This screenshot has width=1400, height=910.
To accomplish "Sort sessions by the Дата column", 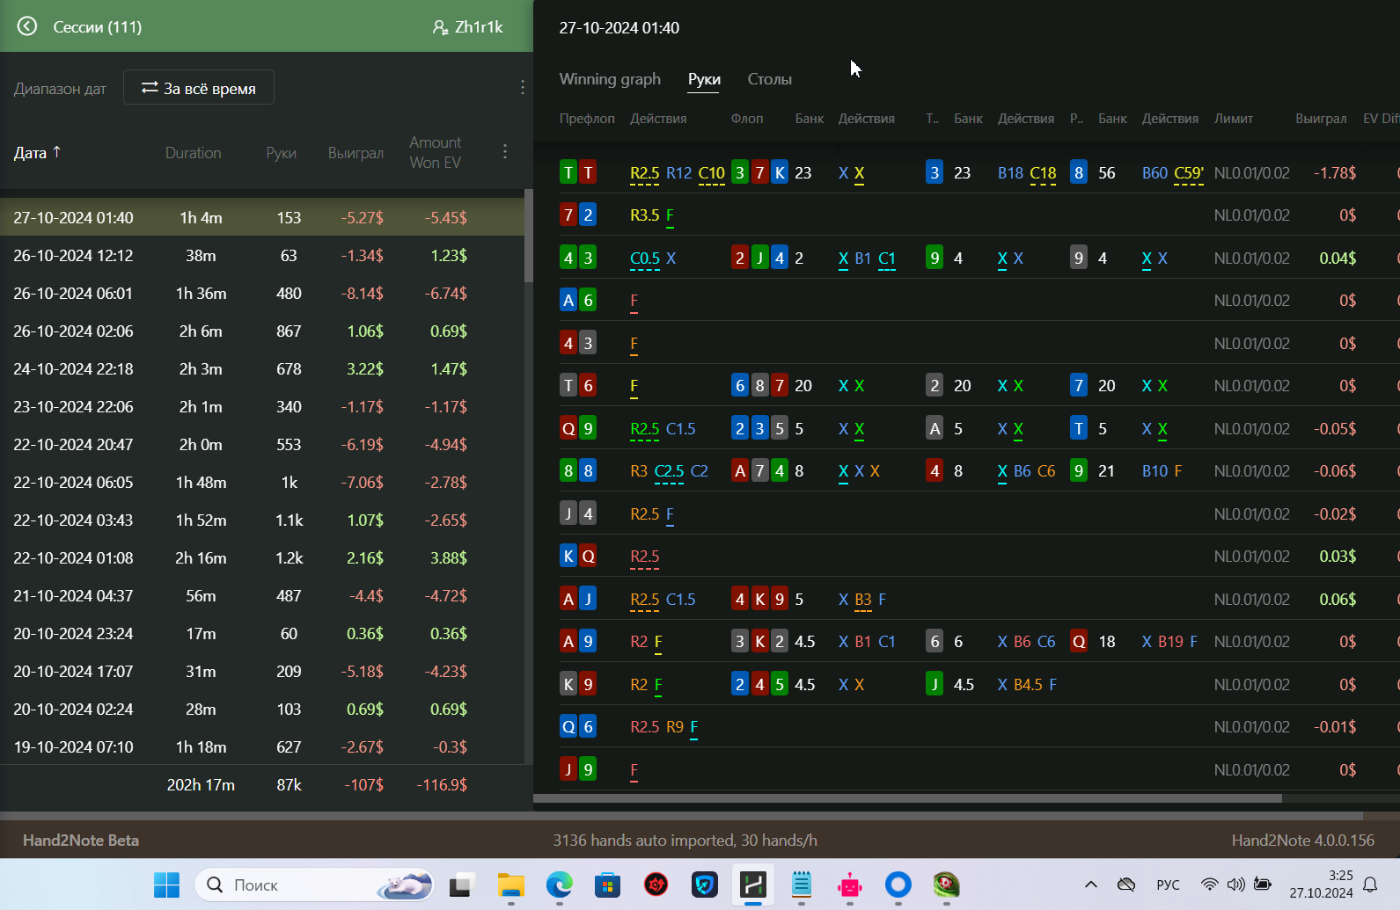I will [x=38, y=152].
